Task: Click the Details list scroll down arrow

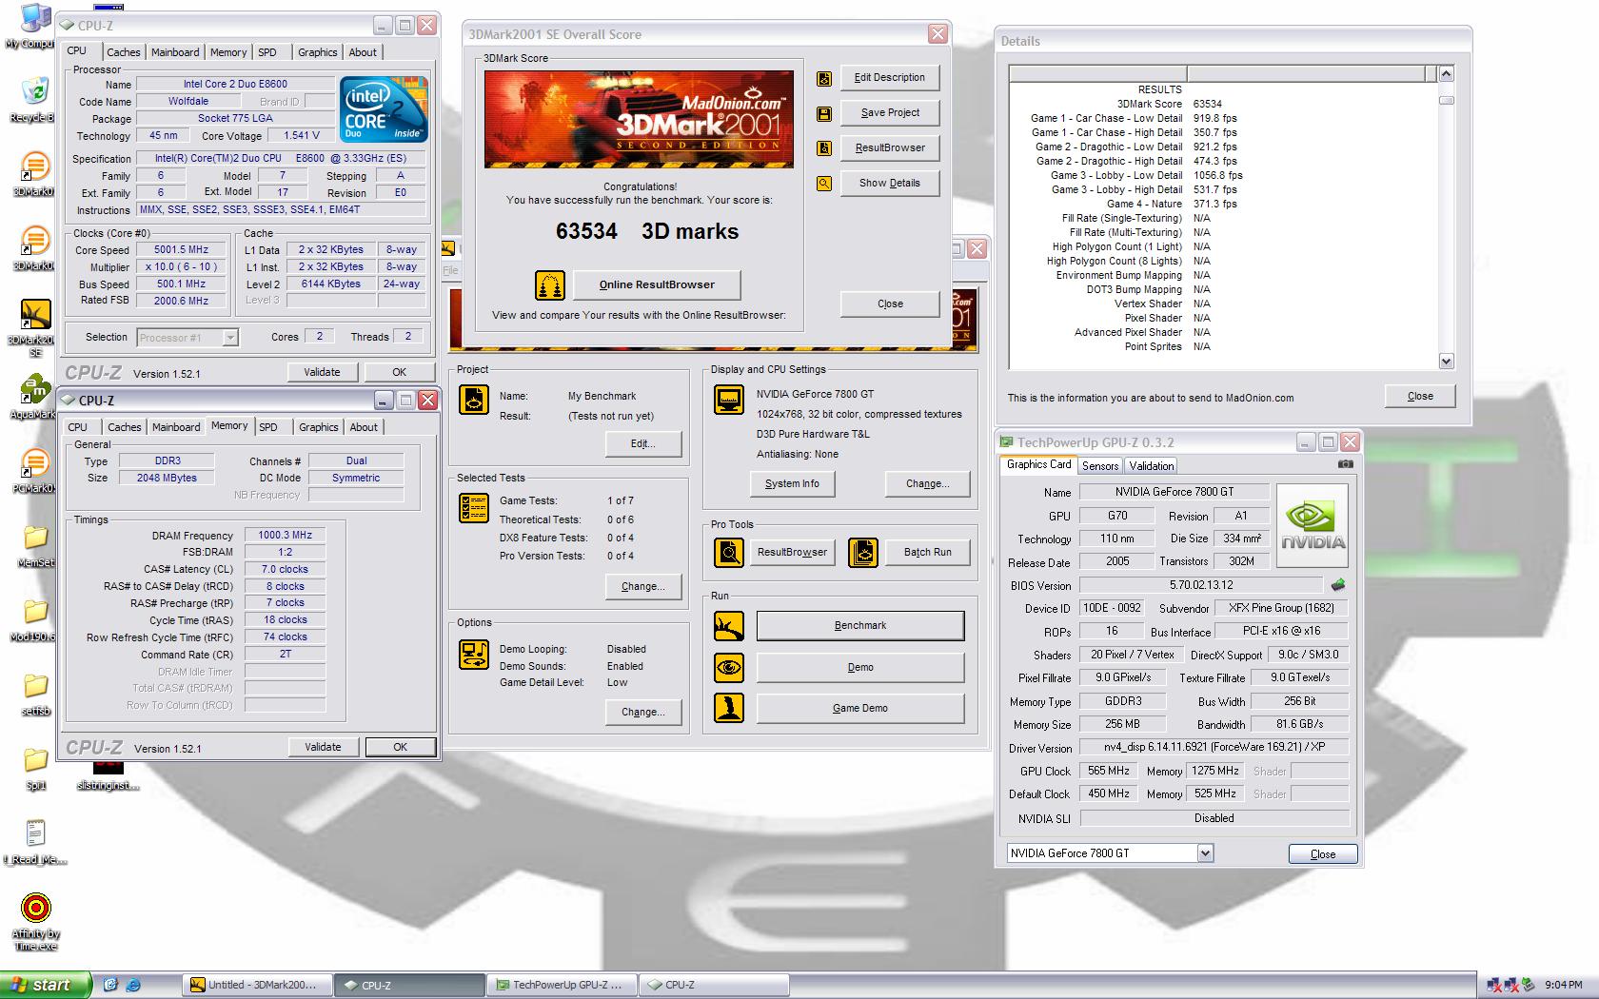Action: coord(1447,361)
